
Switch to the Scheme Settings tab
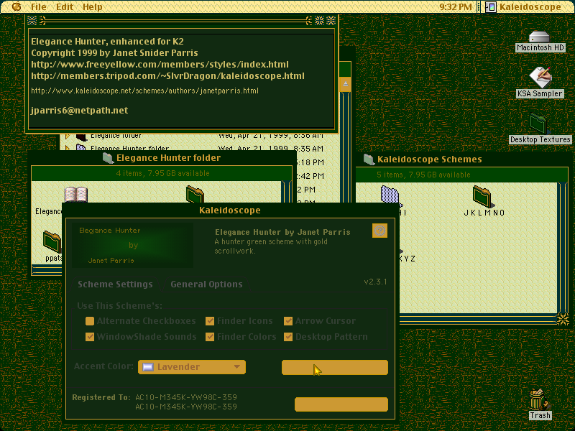click(x=115, y=284)
